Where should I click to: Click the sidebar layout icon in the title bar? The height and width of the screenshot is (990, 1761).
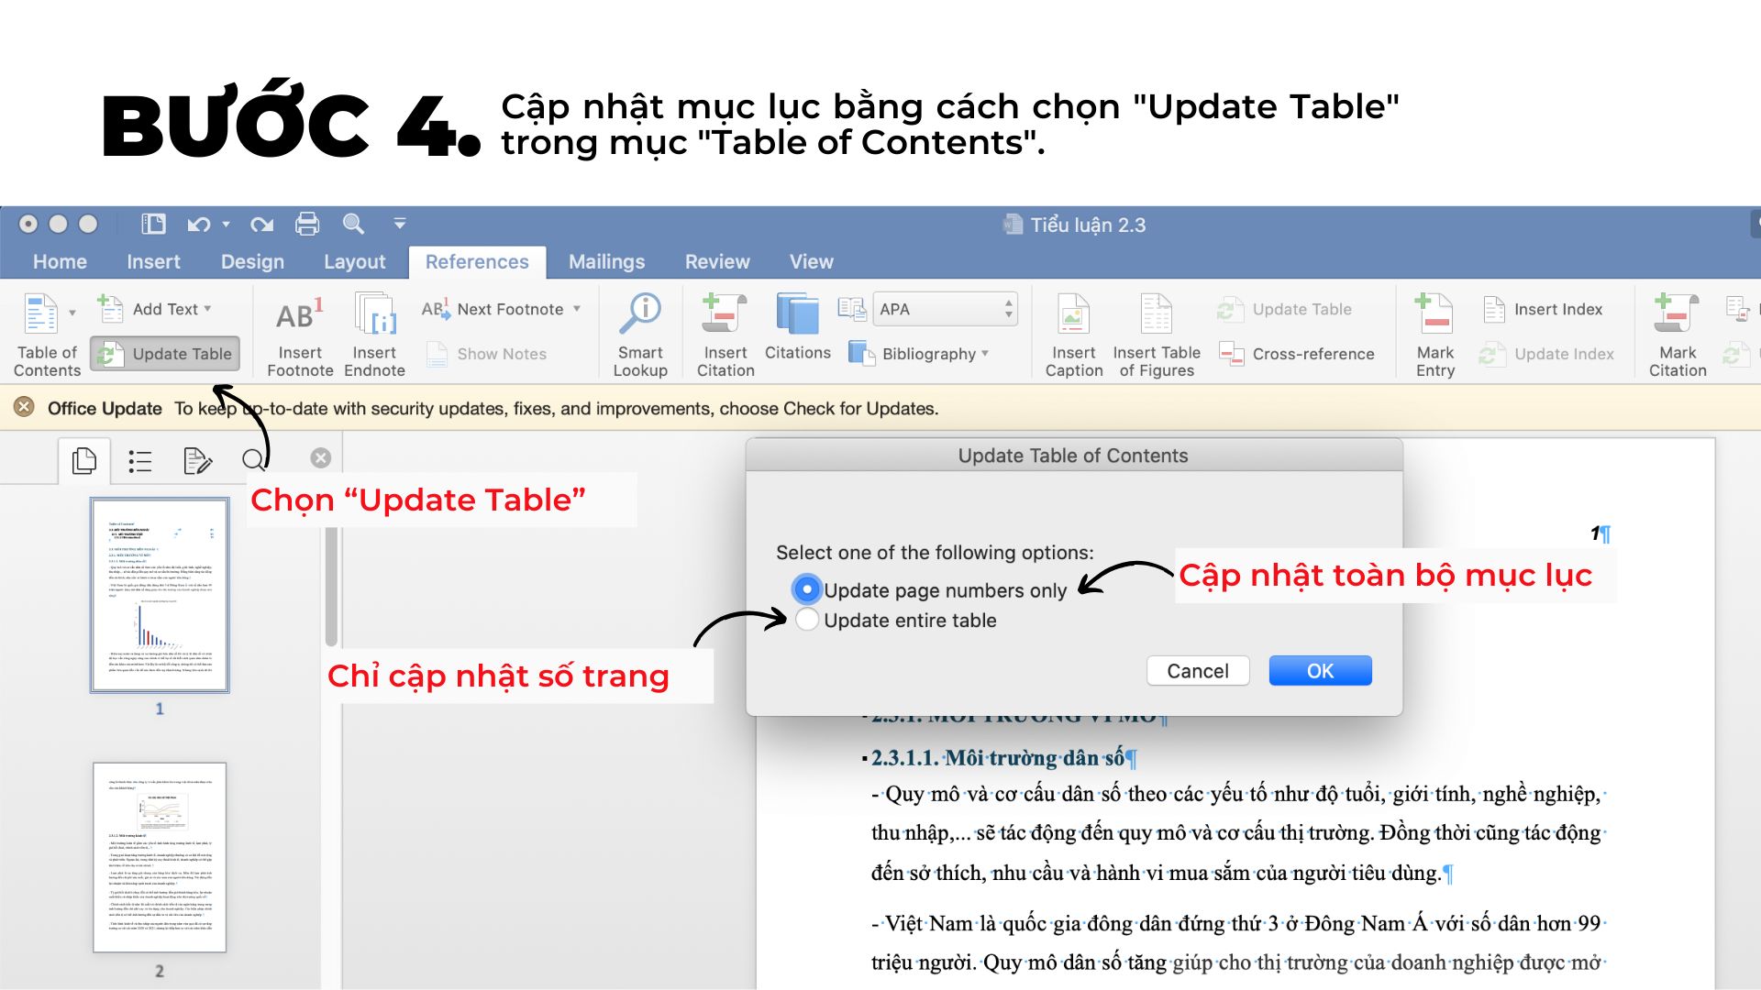click(x=153, y=224)
